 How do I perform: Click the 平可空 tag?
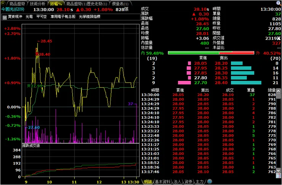tap(42, 17)
